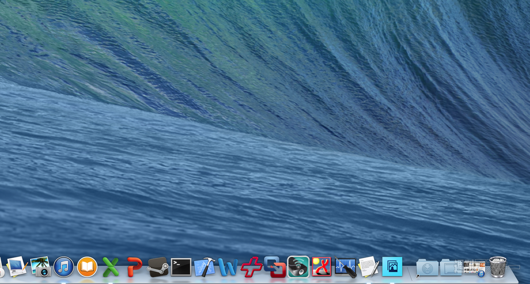This screenshot has width=530, height=284.
Task: Launch VMware Fusion from the dock
Action: click(x=275, y=267)
